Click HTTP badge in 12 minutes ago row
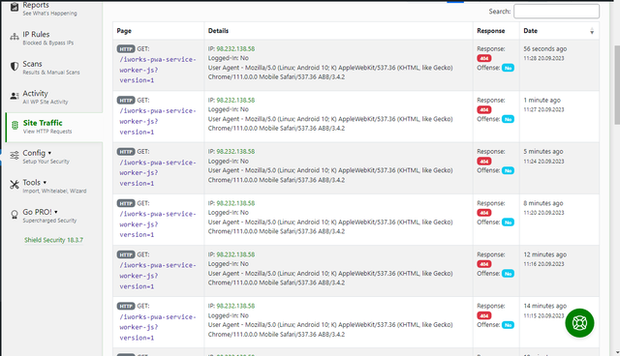 (126, 254)
